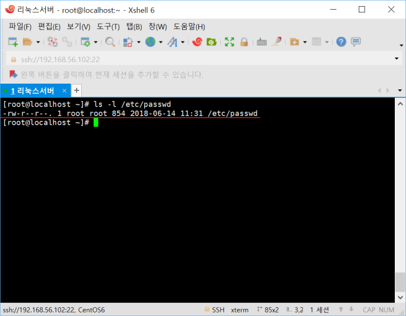Click the globe encoding icon
The width and height of the screenshot is (406, 316).
click(x=150, y=42)
